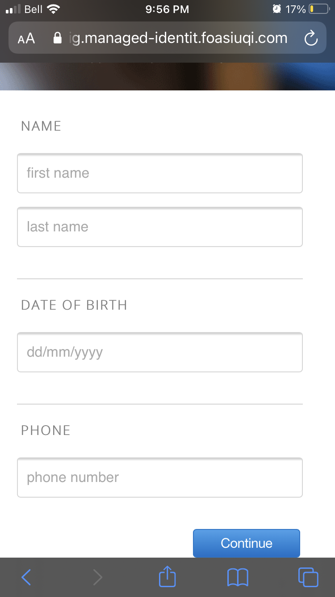Focus the first name field
Image resolution: width=335 pixels, height=597 pixels.
click(x=160, y=173)
